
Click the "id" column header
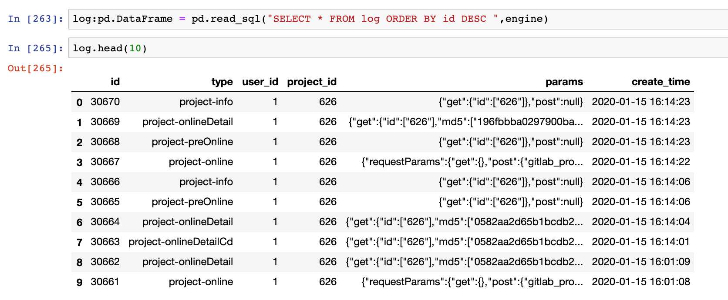point(115,82)
